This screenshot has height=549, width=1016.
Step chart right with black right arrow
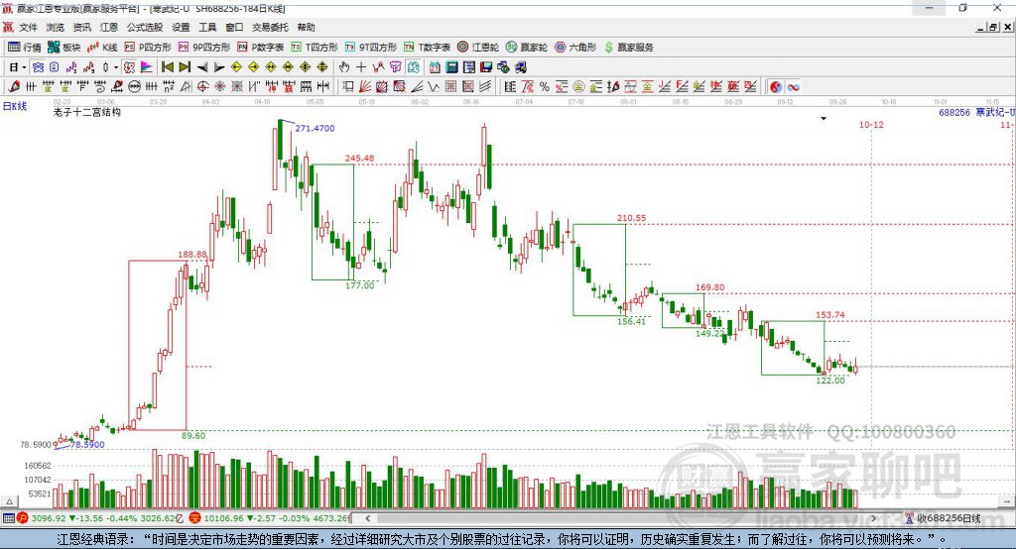tap(219, 67)
